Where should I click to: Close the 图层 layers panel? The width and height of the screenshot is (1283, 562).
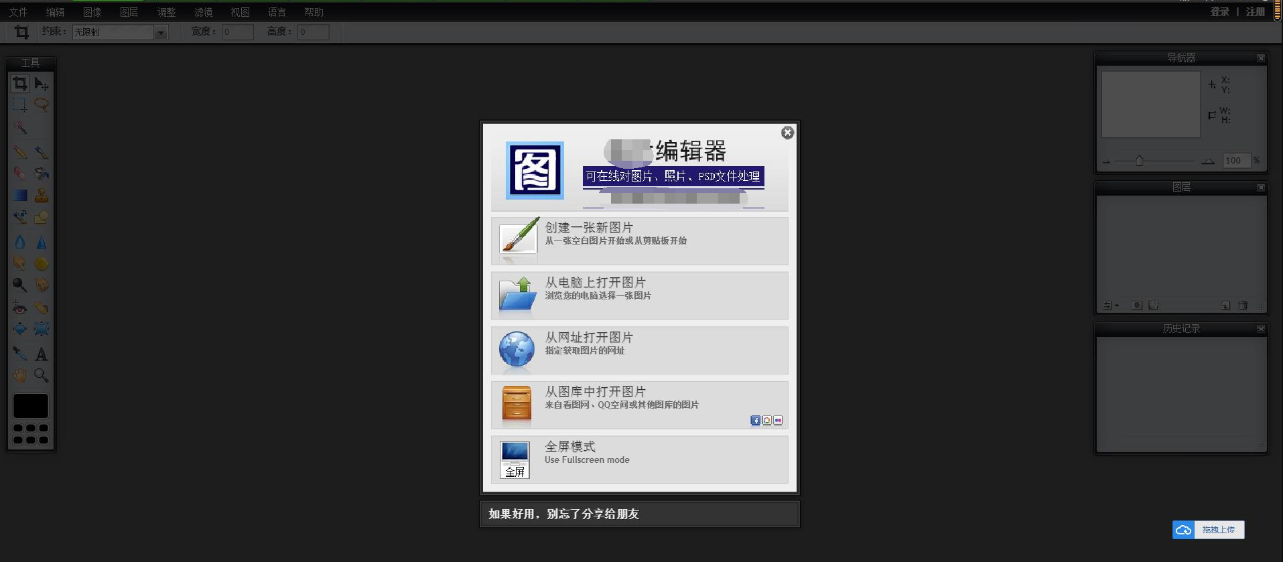(1261, 188)
